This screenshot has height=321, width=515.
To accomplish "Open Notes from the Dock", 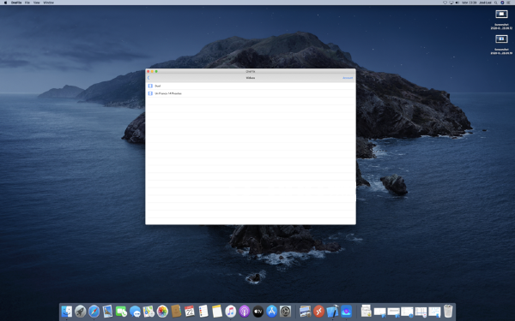I will tap(217, 312).
